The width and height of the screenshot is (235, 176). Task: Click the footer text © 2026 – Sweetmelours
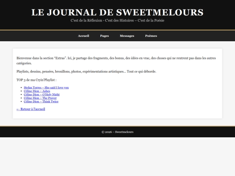(x=117, y=132)
